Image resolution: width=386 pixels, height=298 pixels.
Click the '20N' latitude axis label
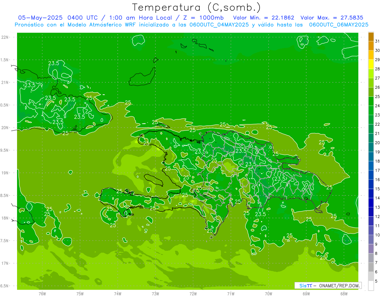coord(5,128)
